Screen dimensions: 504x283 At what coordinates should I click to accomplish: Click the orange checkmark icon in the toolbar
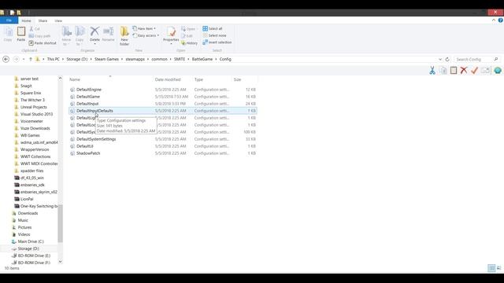coord(474,70)
